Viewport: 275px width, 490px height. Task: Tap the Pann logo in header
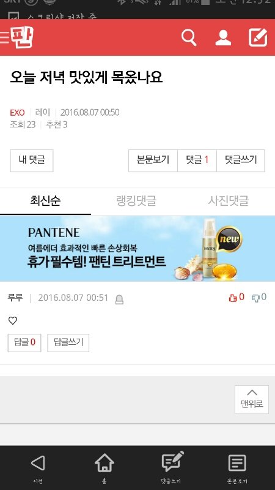(x=22, y=37)
